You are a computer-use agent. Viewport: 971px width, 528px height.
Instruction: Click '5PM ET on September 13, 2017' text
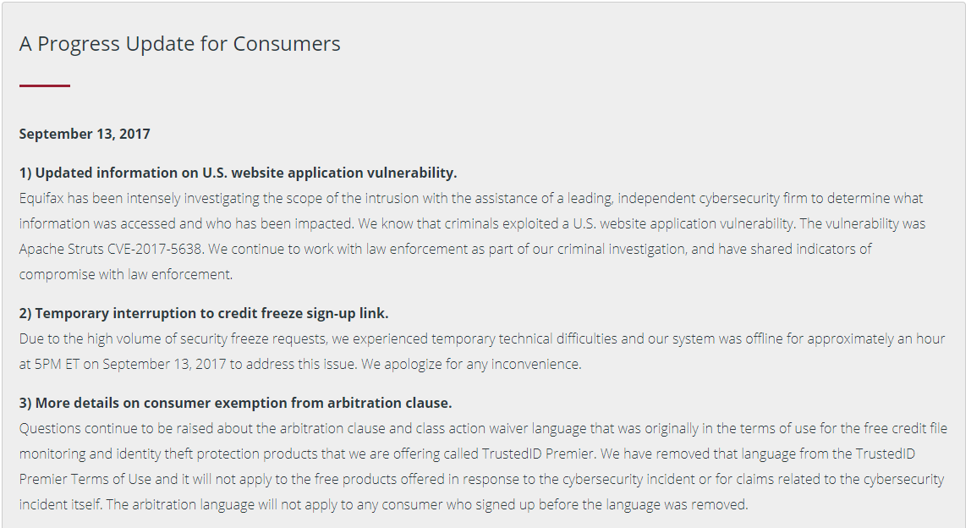click(130, 365)
